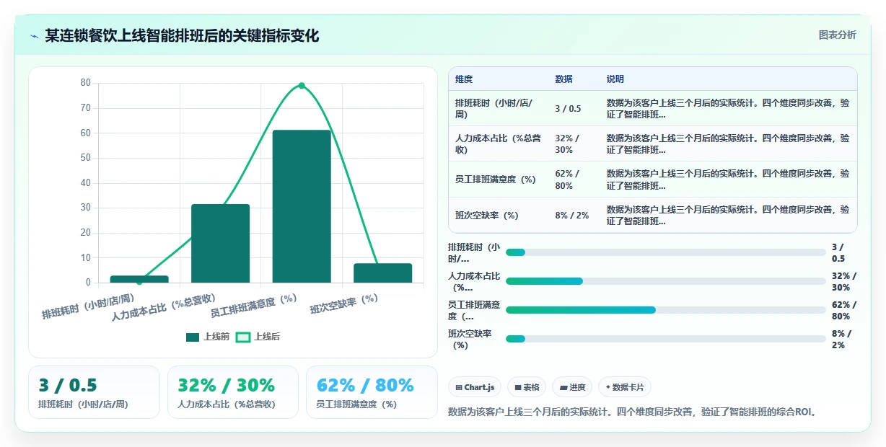This screenshot has width=886, height=447.
Task: Click the 说明 cell in the 排班耗时 row
Action: [728, 109]
